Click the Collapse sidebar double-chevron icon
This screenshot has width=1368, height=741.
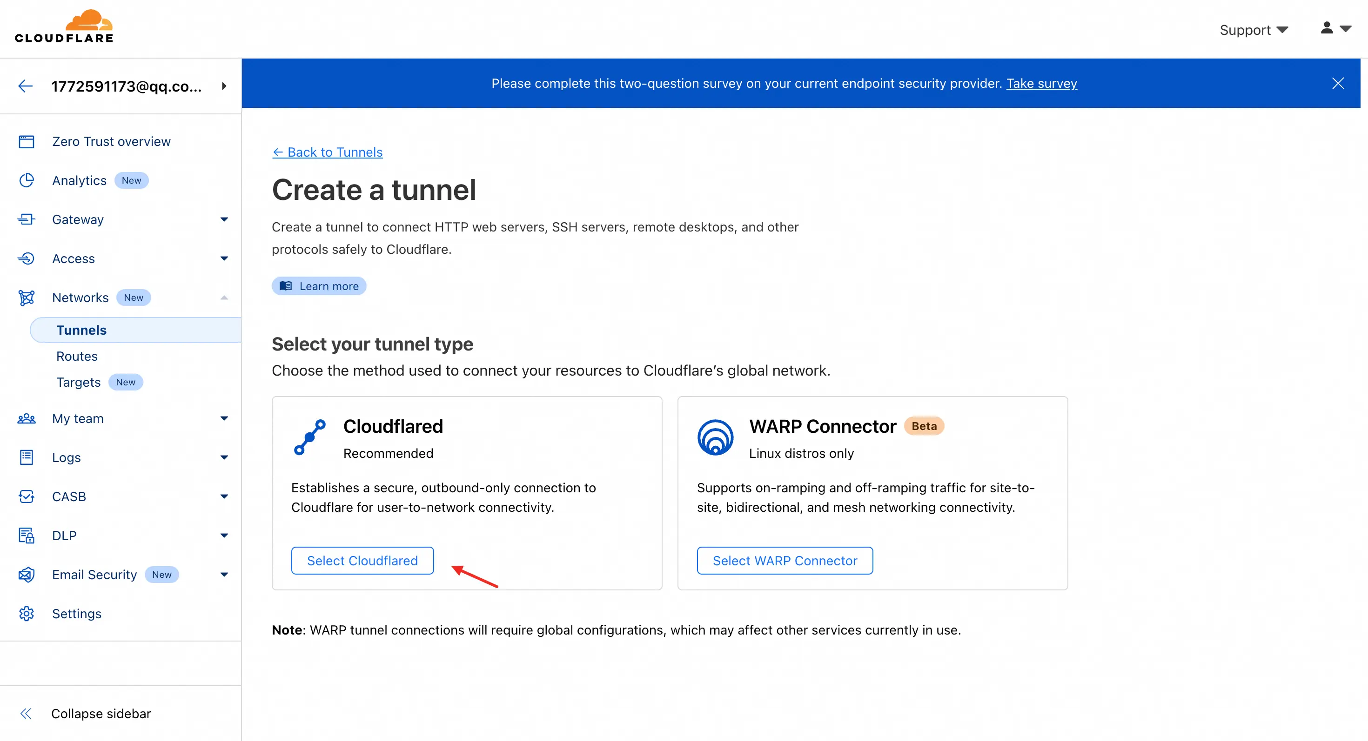pos(26,714)
